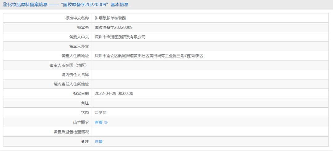Click the document icon in the page header
This screenshot has width=333, height=151.
click(5, 5)
